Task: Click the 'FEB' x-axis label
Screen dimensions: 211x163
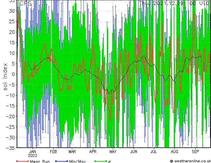Action: coord(54,152)
